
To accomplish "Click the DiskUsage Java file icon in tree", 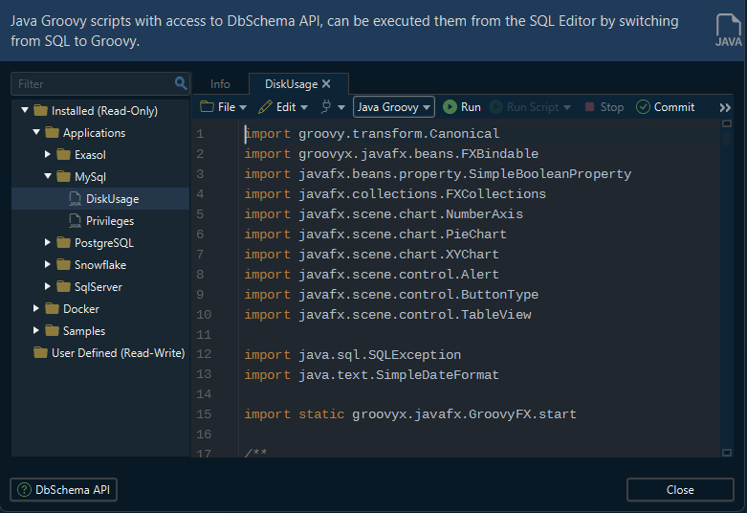I will click(x=75, y=199).
